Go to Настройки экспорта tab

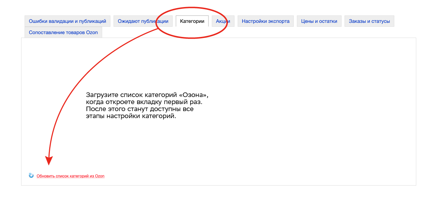pos(265,21)
